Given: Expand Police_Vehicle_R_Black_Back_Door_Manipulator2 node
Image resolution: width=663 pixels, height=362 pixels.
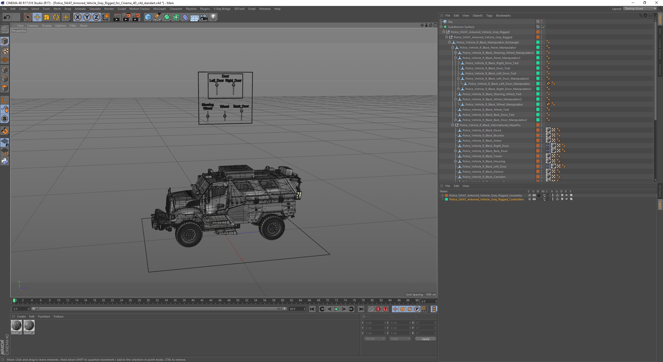Looking at the screenshot, I should (x=456, y=120).
